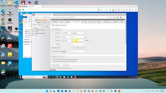Viewport: 166px width, 93px height.
Task: Open the Databases tab in phpMyAdmin
Action: [x=54, y=22]
